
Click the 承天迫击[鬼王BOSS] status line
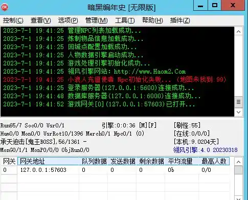pyautogui.click(x=43, y=142)
